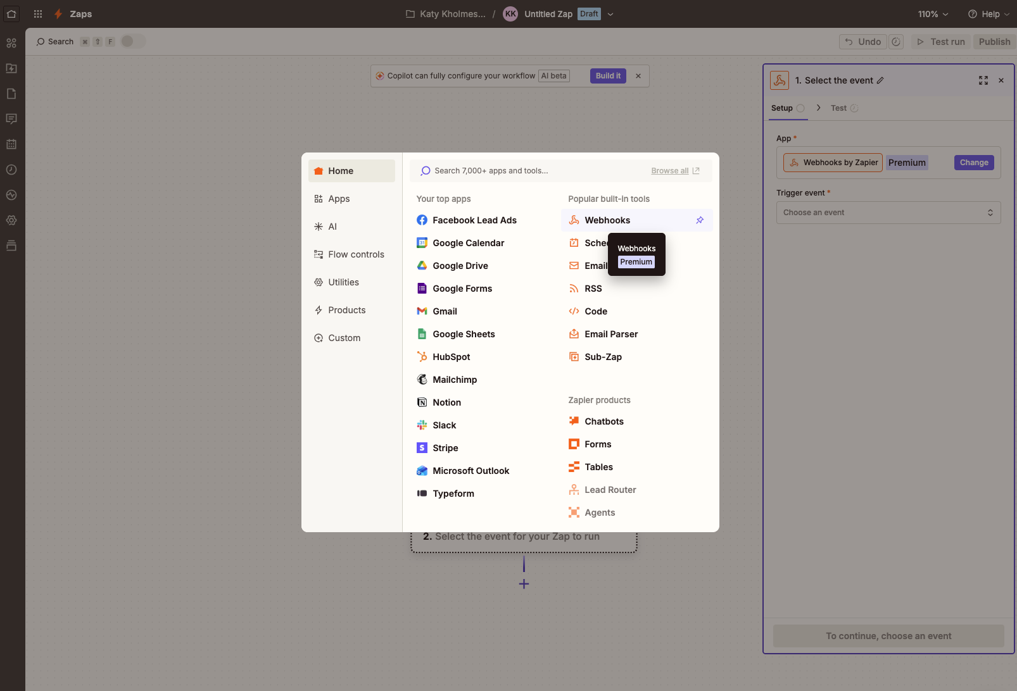The width and height of the screenshot is (1017, 691).
Task: Open settings gear in left sidebar
Action: (x=11, y=220)
